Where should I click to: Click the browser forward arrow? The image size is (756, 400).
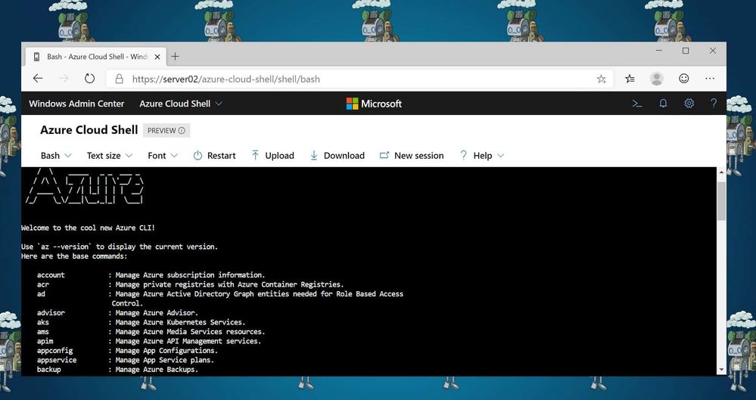(64, 79)
